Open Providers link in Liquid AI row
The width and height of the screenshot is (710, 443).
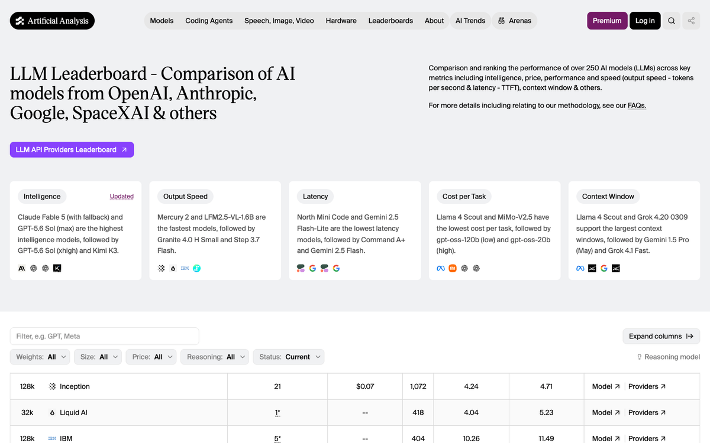(647, 412)
